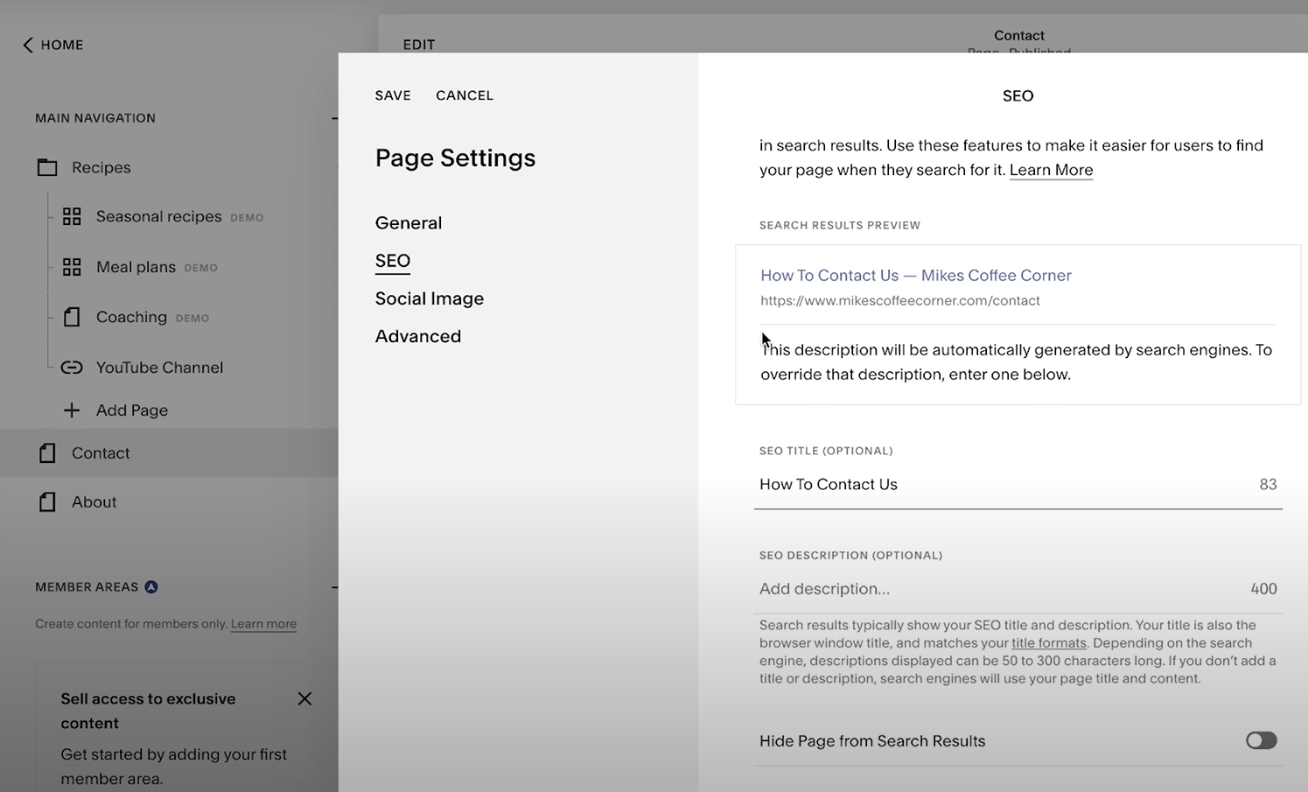The width and height of the screenshot is (1308, 792).
Task: Click the Coaching page icon
Action: click(72, 317)
